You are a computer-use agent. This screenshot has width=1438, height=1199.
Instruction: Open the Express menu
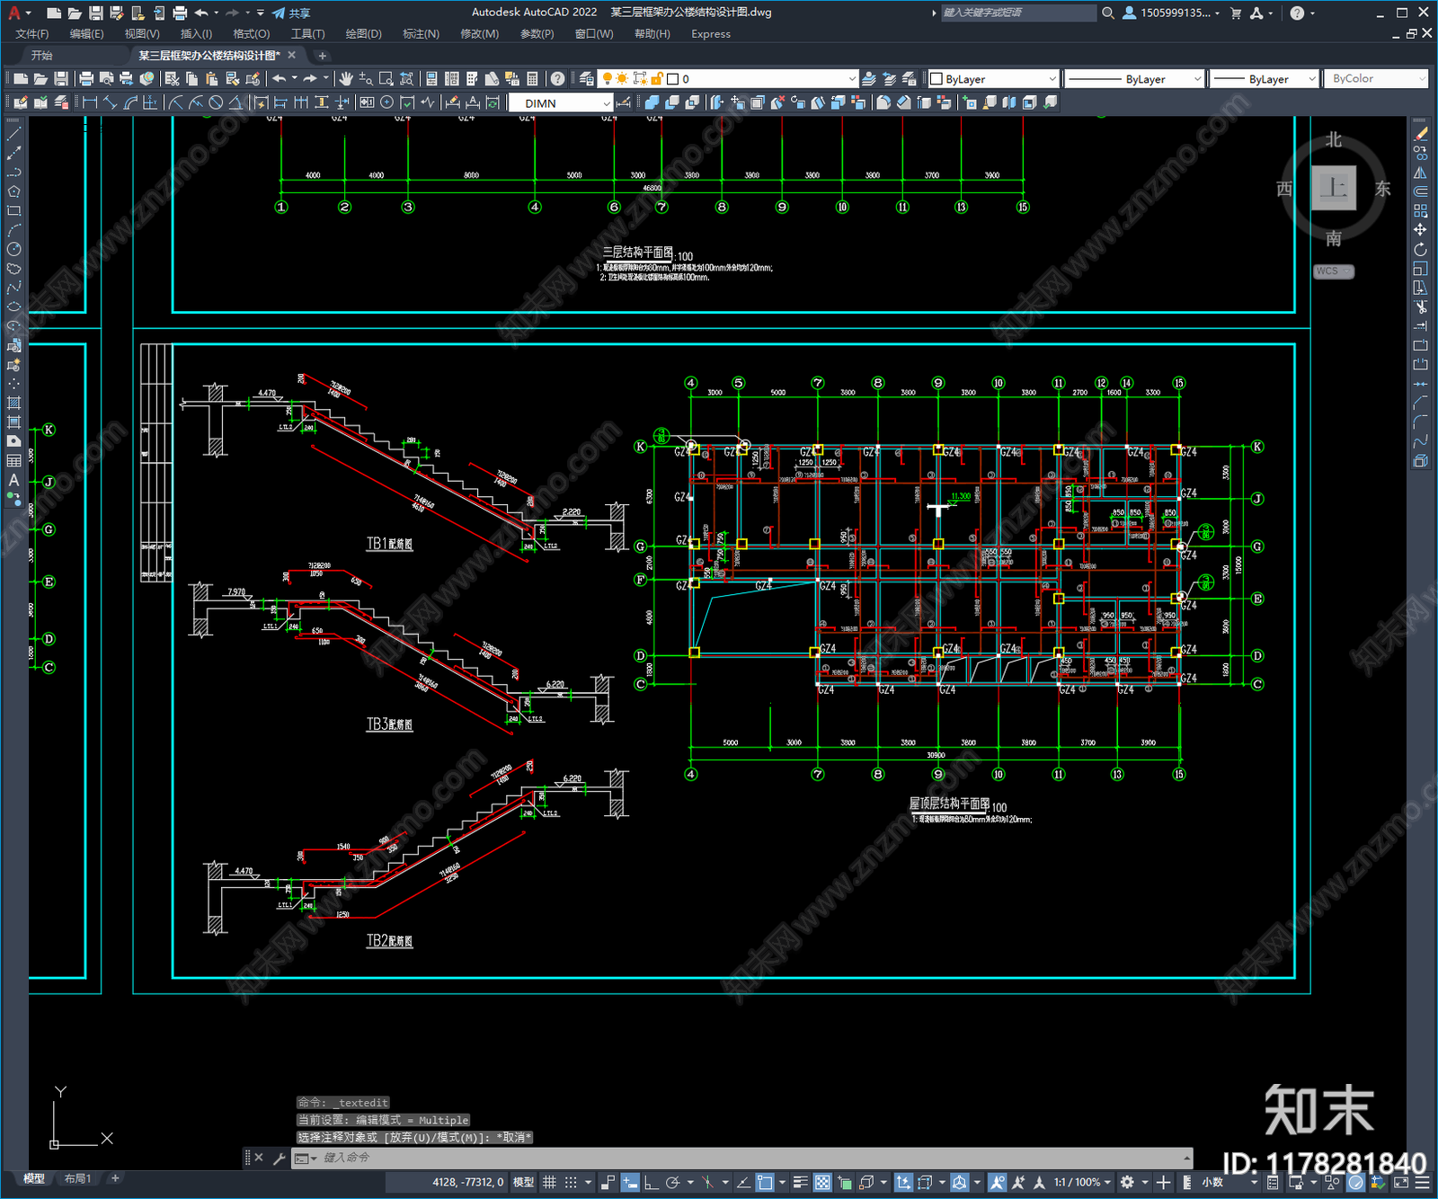(711, 34)
